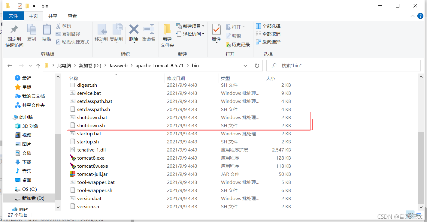Click 全部取消 select none

point(268,34)
